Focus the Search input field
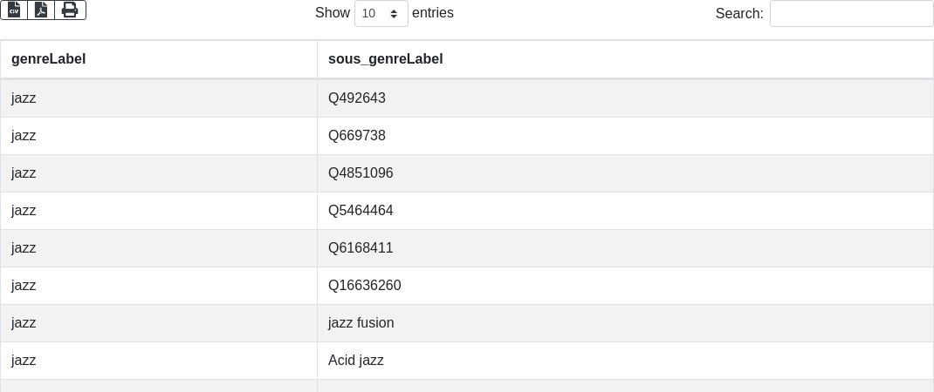The width and height of the screenshot is (934, 392). (851, 14)
